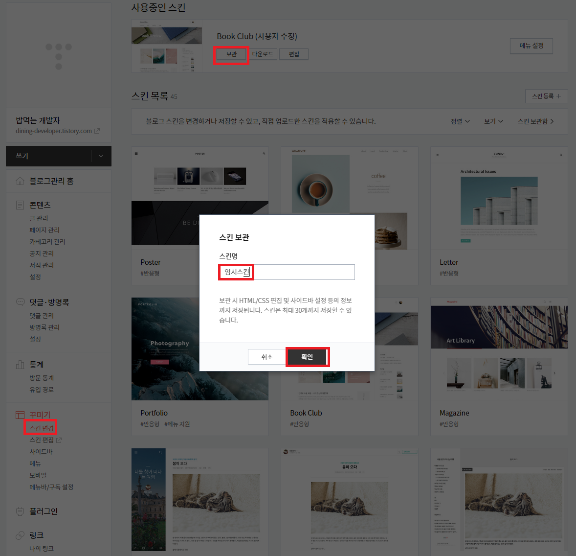Open 메뉴 item under 꾸미기
Viewport: 576px width, 556px height.
(x=35, y=463)
